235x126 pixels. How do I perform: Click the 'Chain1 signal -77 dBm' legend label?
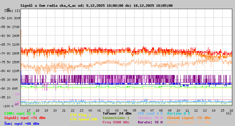[189, 122]
